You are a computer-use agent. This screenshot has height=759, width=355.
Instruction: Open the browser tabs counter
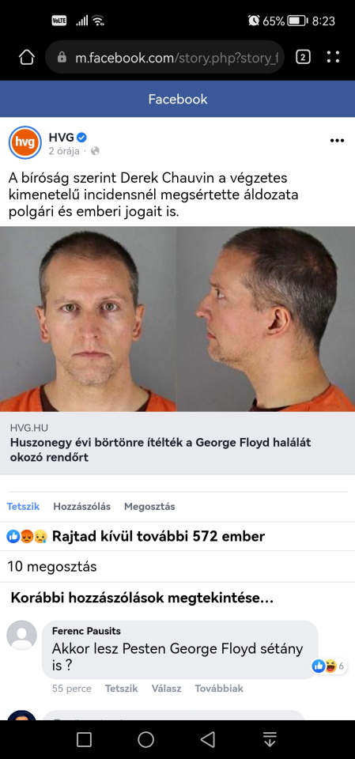(303, 57)
